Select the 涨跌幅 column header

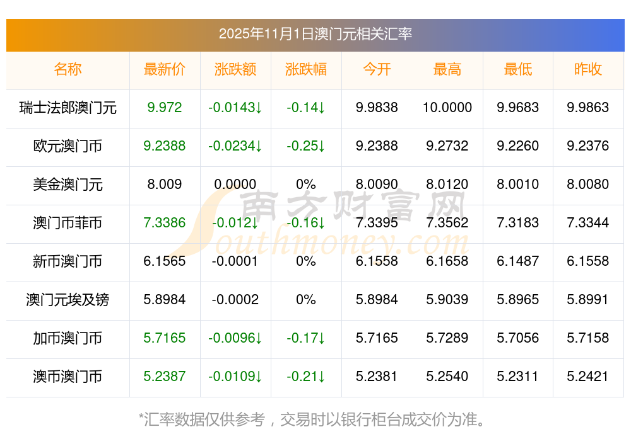coord(305,69)
